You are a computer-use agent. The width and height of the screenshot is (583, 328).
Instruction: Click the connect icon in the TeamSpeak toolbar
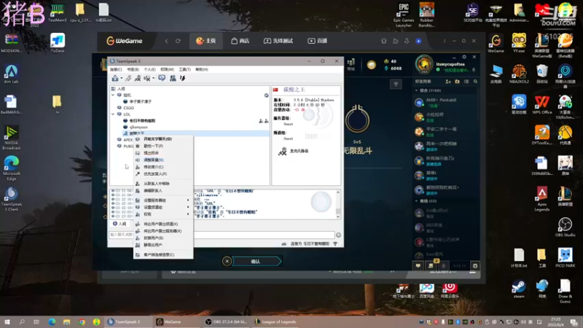click(x=115, y=78)
